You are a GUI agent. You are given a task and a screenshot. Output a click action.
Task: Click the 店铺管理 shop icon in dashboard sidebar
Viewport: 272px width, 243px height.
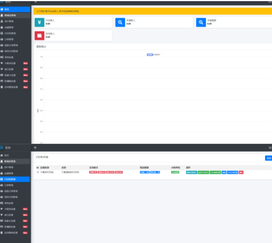click(x=2, y=27)
